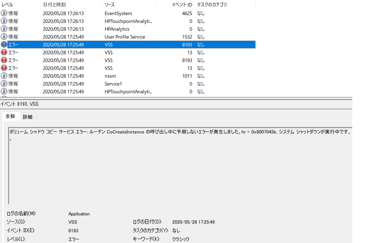The image size is (380, 243).
Task: Click event ID 4625 in the list
Action: point(187,13)
